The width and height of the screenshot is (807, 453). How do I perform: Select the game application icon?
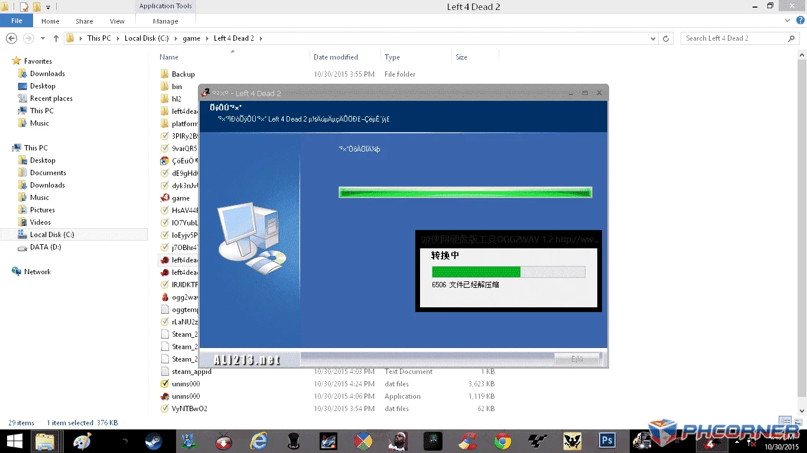coord(165,198)
